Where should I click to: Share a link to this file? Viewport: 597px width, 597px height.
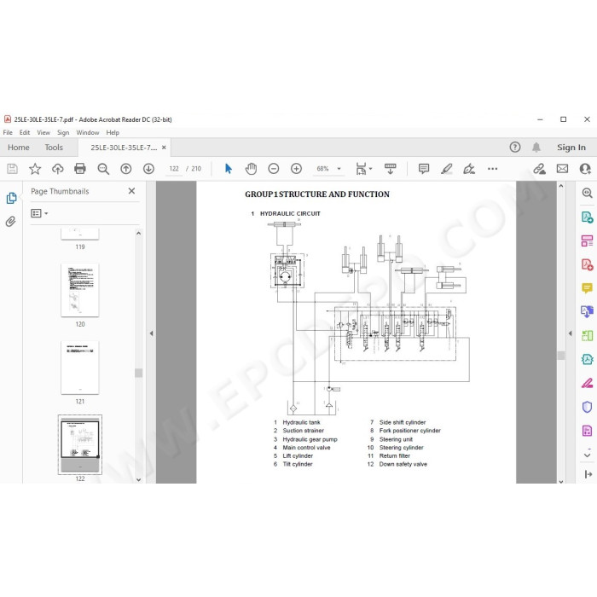[539, 169]
